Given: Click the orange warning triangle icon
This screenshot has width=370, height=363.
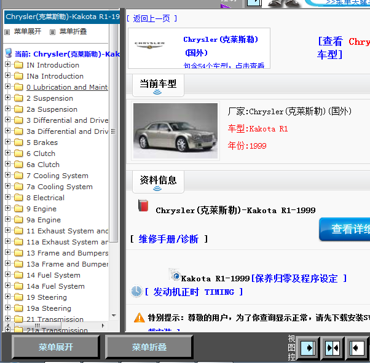Looking at the screenshot, I should pos(140,318).
